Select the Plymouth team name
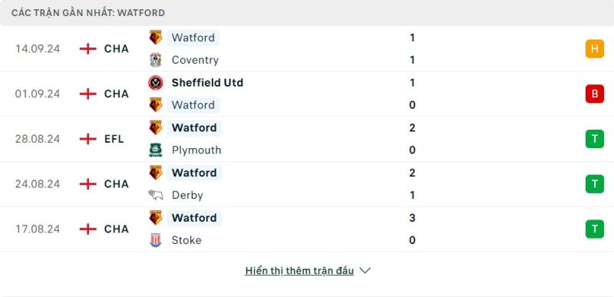This screenshot has width=614, height=297. (x=196, y=150)
